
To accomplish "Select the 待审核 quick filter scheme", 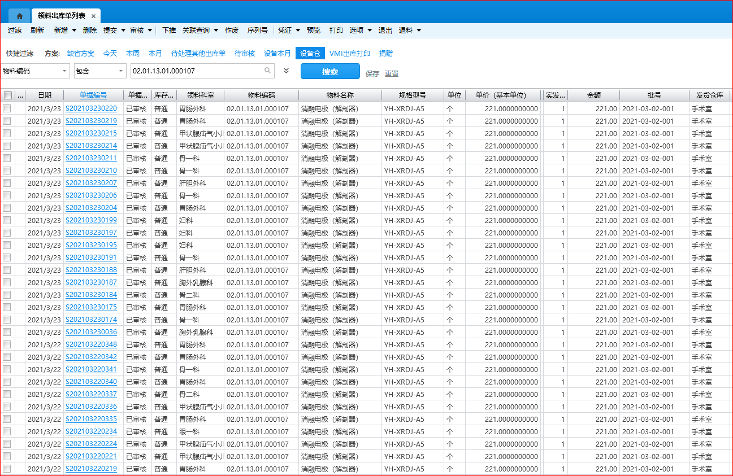I will click(245, 54).
